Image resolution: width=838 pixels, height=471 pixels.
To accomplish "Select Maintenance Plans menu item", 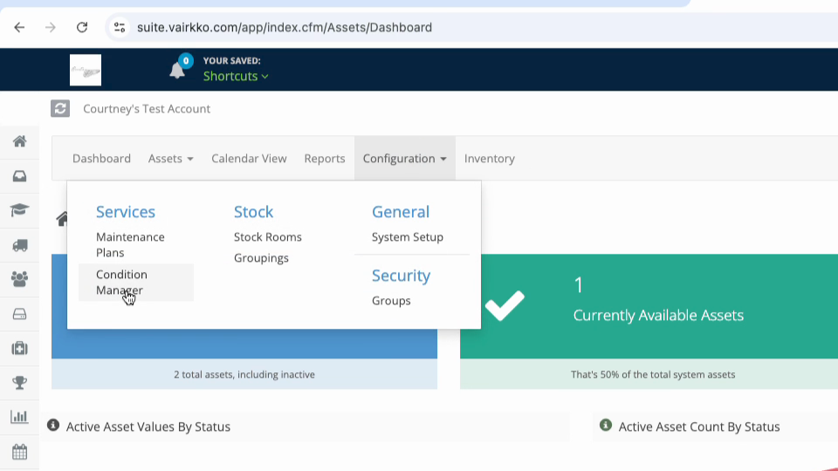I will [x=130, y=244].
